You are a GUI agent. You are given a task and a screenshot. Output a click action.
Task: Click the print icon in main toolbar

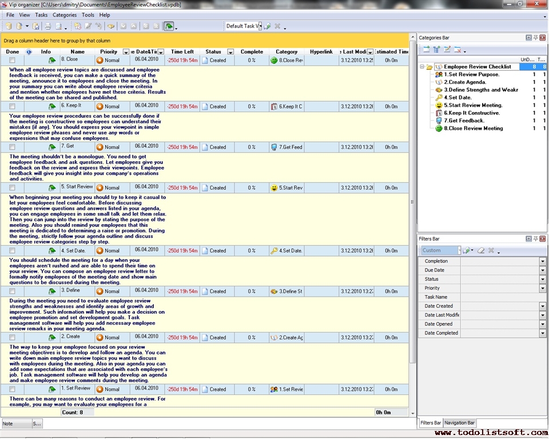pos(48,26)
